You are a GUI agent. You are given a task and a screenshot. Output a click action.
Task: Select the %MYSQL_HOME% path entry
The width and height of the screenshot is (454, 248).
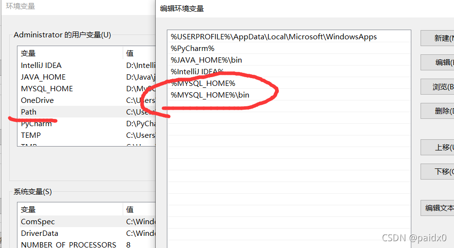(x=289, y=83)
